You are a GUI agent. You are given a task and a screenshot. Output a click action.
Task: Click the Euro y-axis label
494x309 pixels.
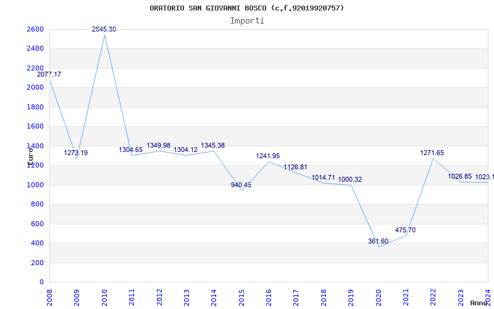(x=30, y=157)
